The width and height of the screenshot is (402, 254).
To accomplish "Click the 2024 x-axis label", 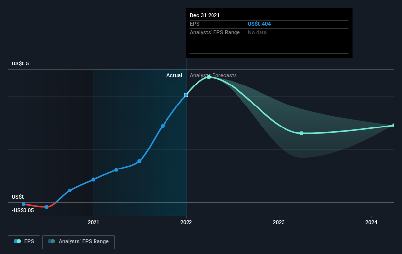I will 371,222.
